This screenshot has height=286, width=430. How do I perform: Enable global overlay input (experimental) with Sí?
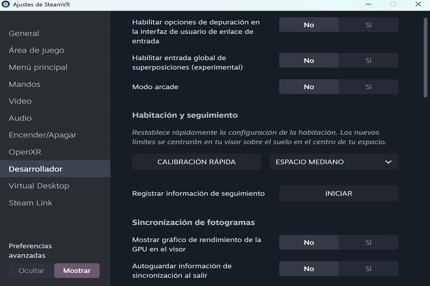click(x=368, y=61)
